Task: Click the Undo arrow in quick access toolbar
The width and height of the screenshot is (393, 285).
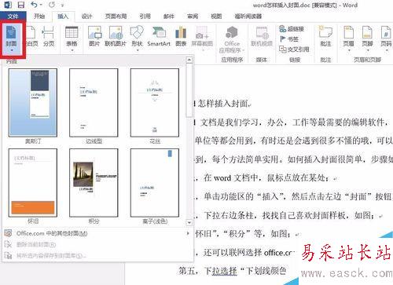Action: click(x=34, y=5)
